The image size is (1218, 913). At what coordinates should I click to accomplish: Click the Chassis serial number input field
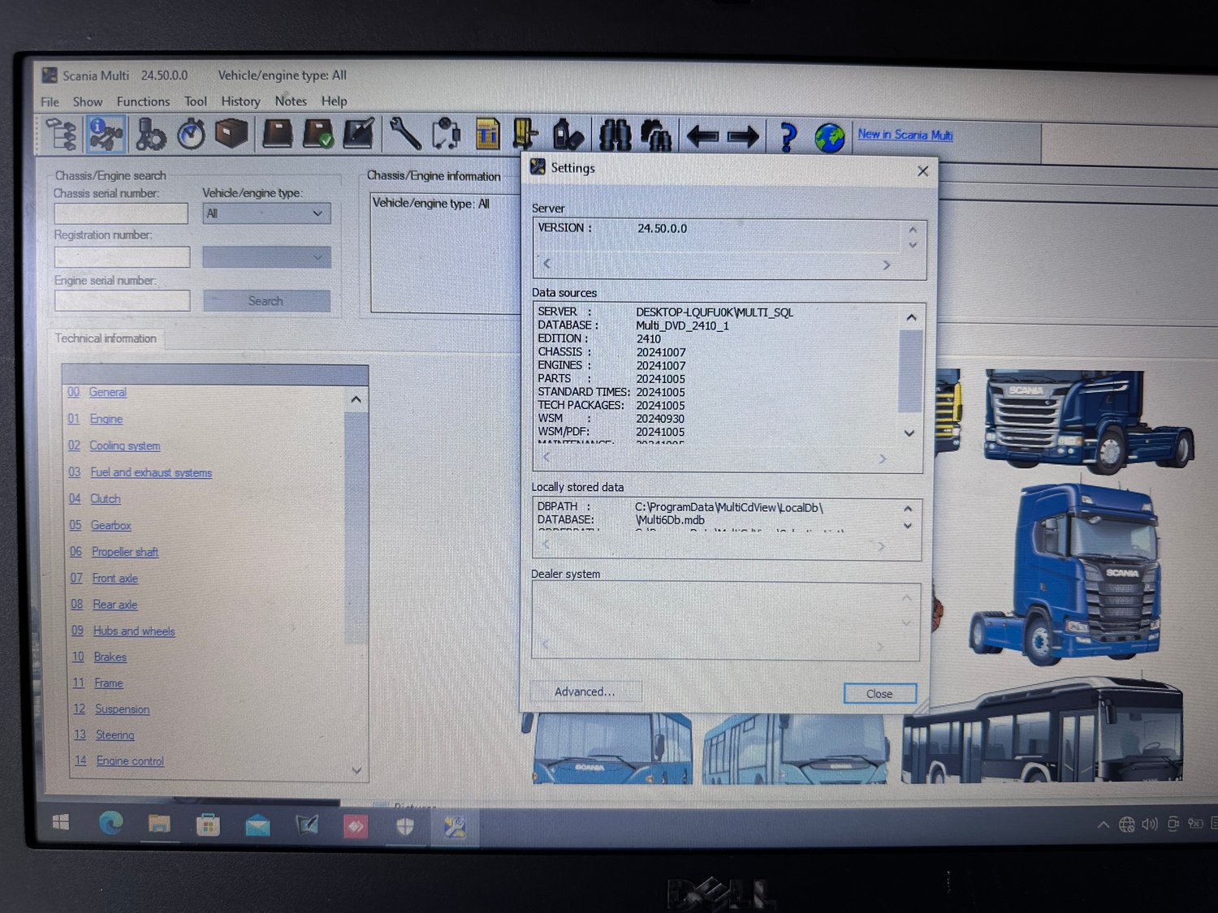point(121,213)
